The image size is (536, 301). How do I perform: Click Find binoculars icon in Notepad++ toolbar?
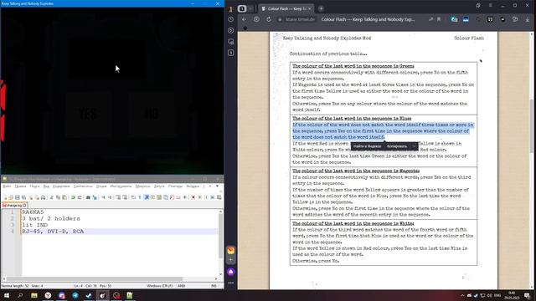click(88, 197)
